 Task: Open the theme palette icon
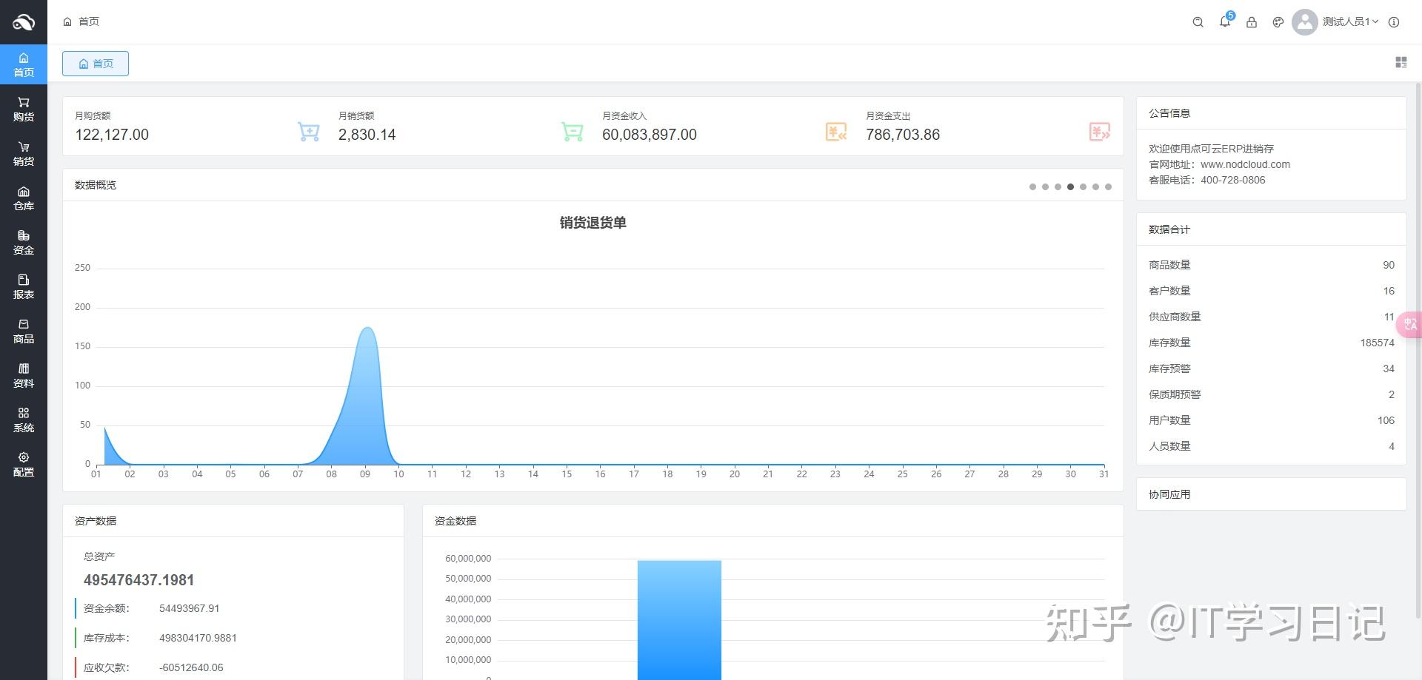point(1278,22)
